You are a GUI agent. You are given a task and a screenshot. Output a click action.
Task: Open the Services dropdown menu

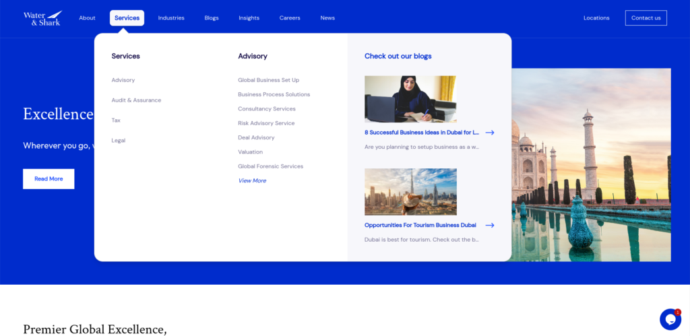[x=127, y=18]
